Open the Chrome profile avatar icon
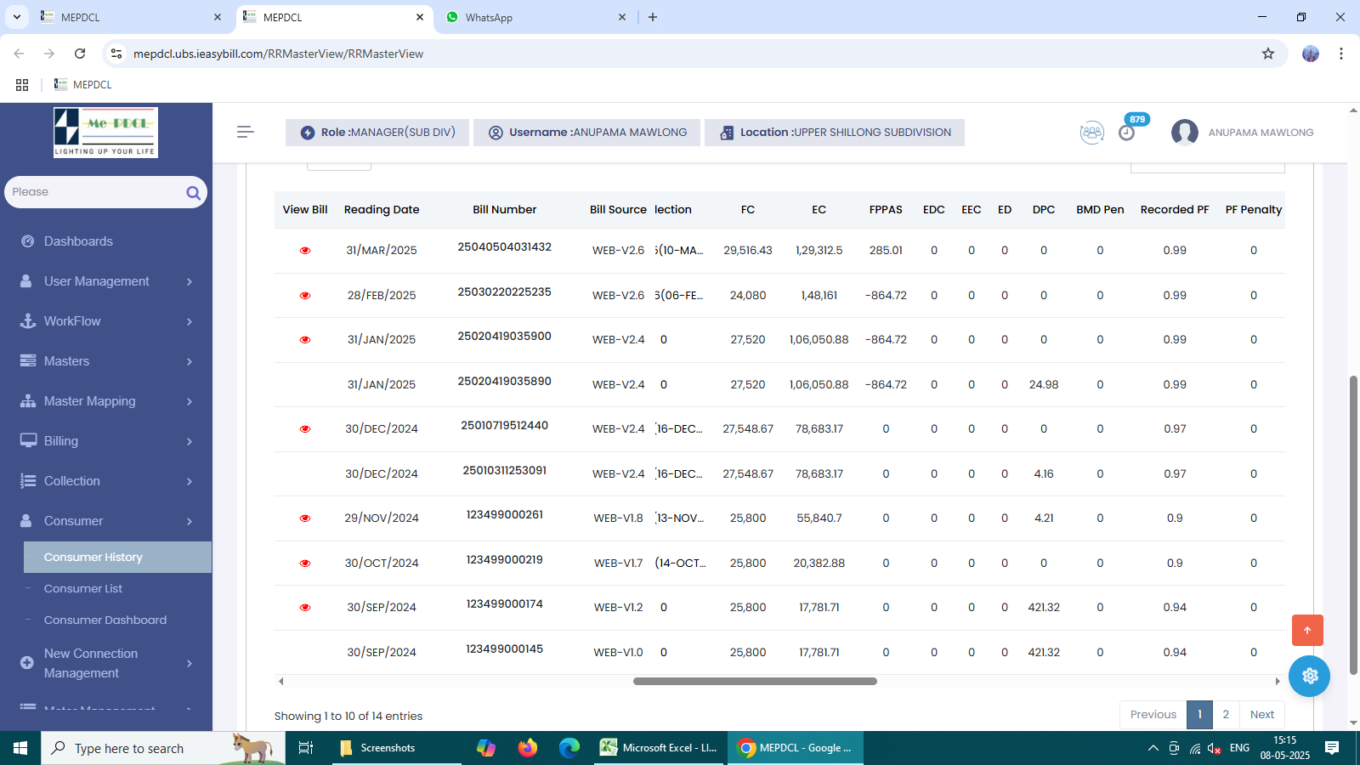 click(x=1311, y=54)
